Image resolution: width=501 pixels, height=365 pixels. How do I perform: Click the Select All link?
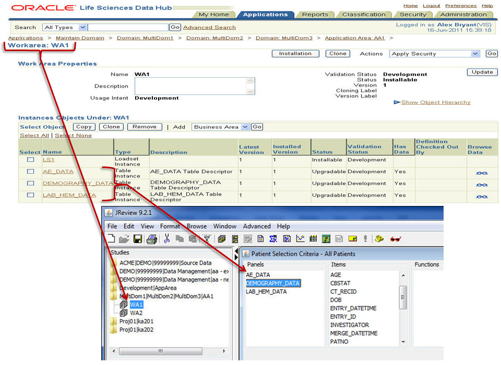[x=34, y=136]
